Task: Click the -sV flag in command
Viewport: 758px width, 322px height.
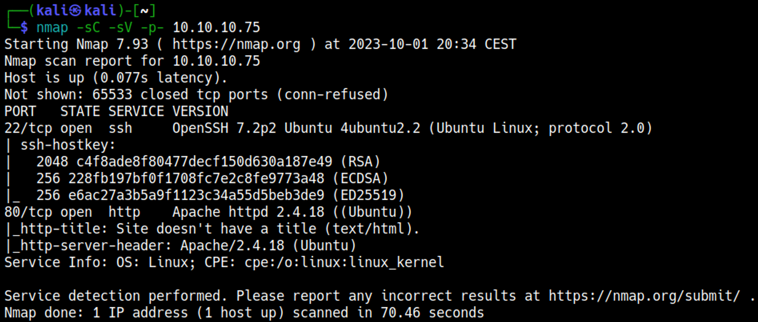Action: (121, 27)
